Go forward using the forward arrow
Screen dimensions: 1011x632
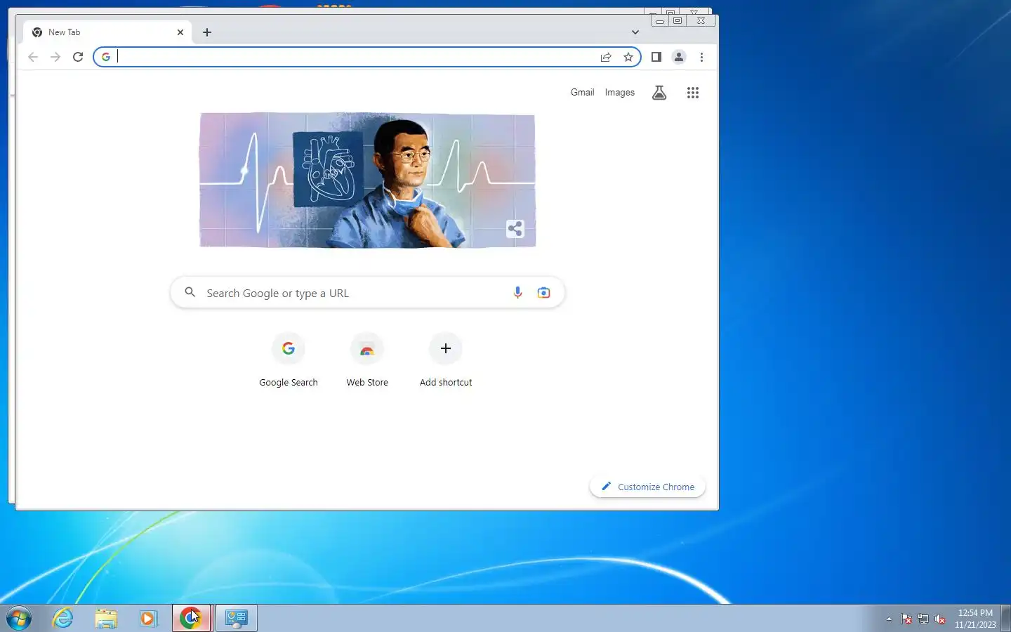click(x=55, y=57)
